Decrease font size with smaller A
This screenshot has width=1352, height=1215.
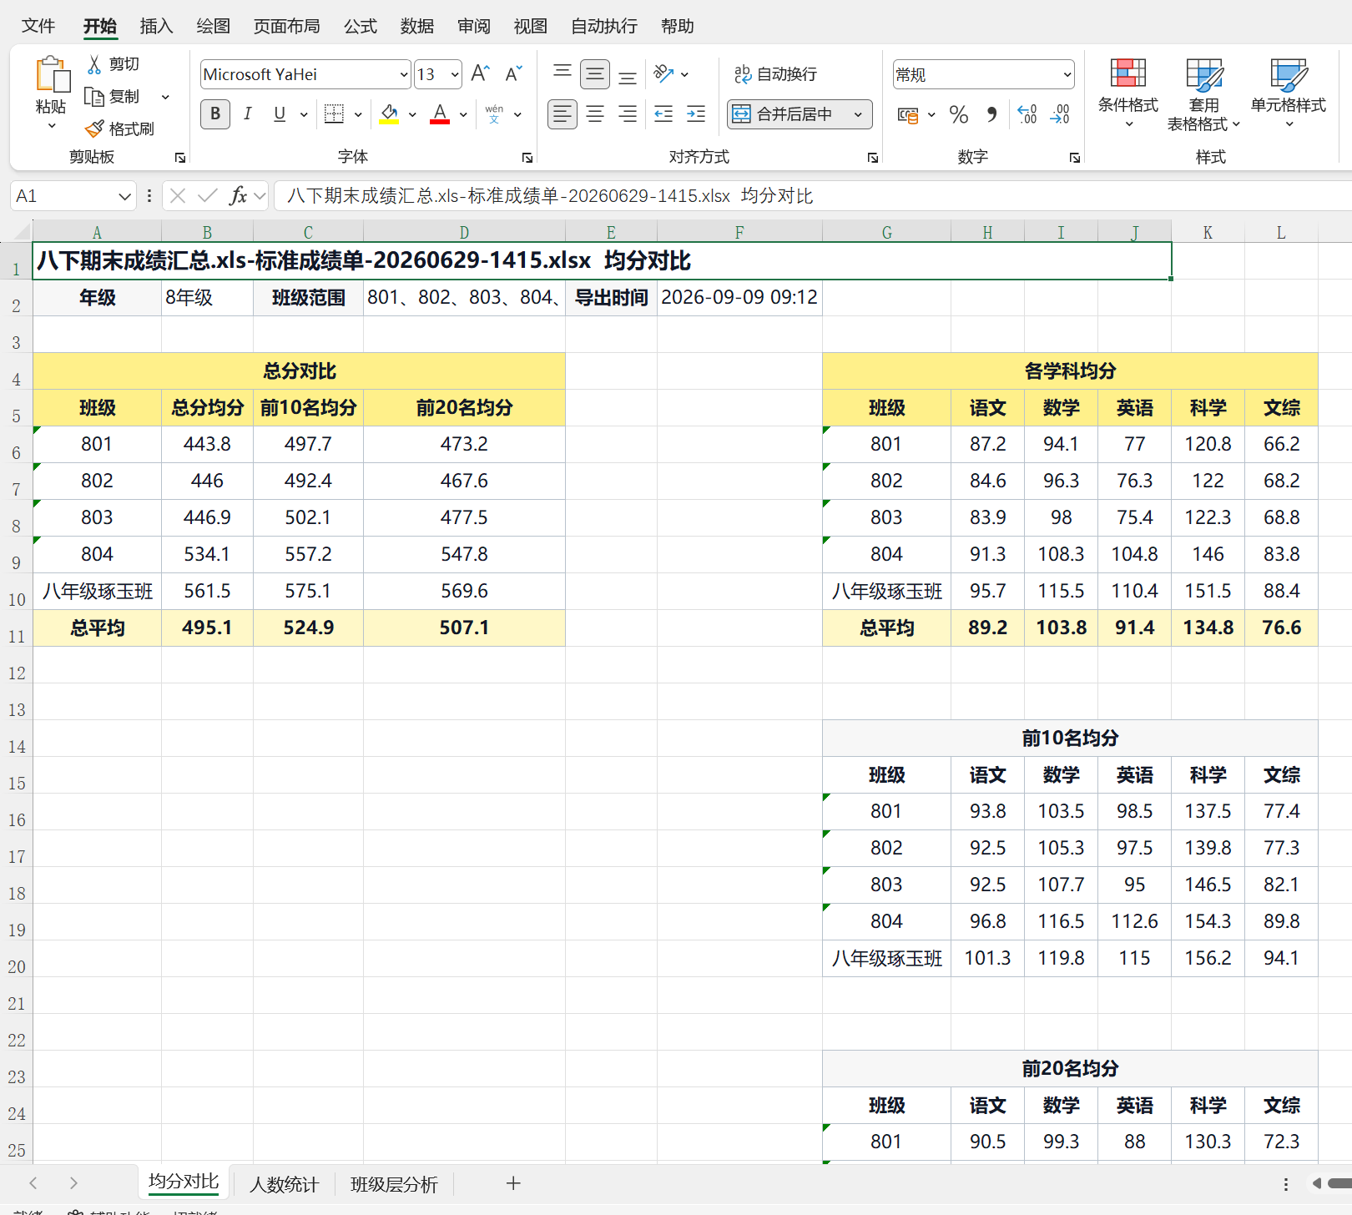[x=514, y=73]
